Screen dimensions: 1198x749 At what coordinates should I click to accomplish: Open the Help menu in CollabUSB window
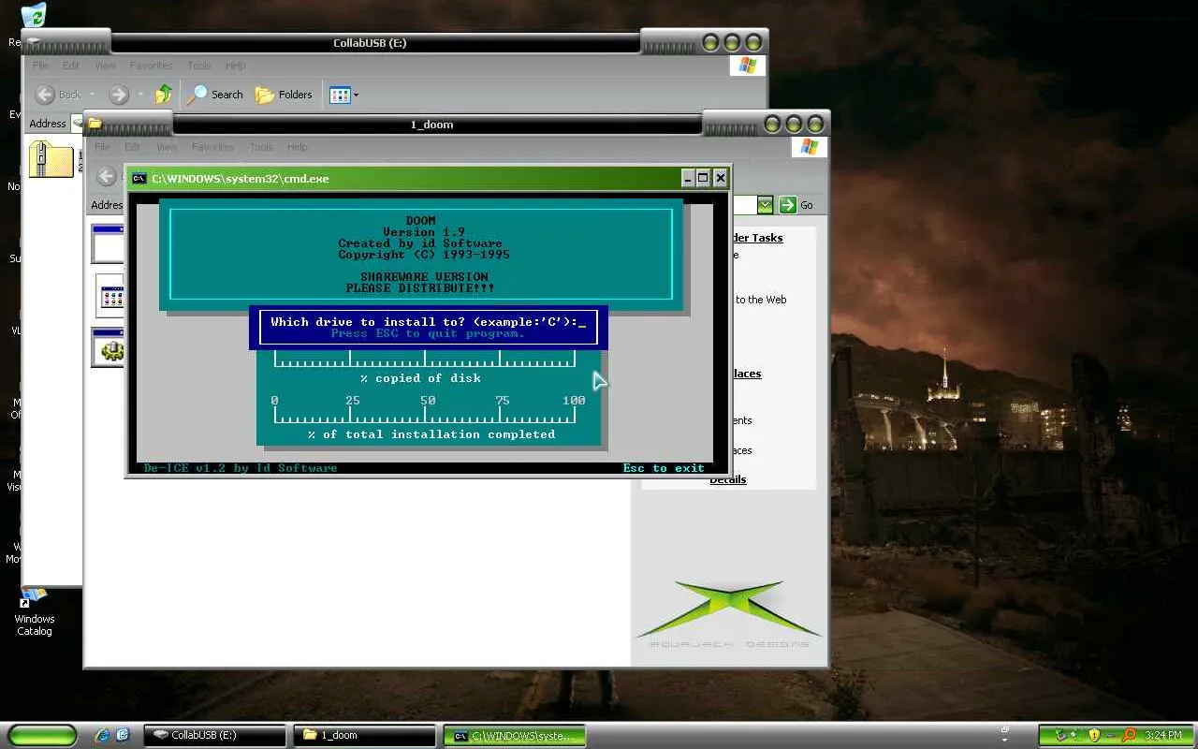pos(236,66)
